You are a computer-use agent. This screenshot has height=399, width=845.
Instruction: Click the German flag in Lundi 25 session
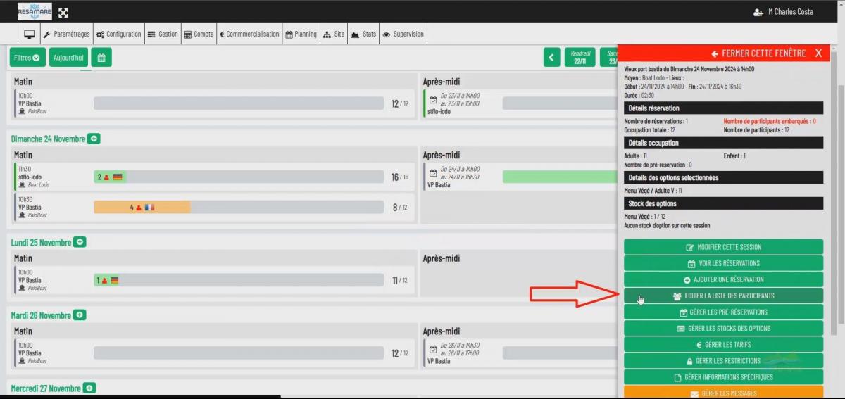click(x=115, y=281)
